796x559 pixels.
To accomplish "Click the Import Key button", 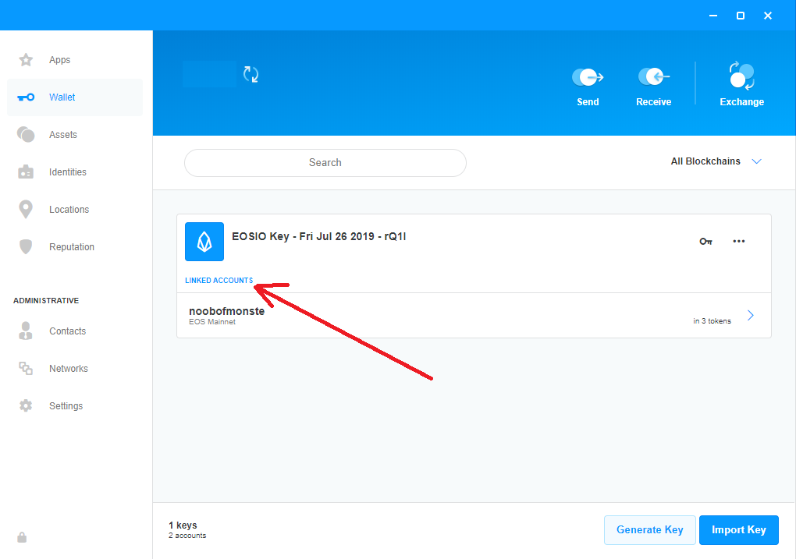I will click(738, 530).
